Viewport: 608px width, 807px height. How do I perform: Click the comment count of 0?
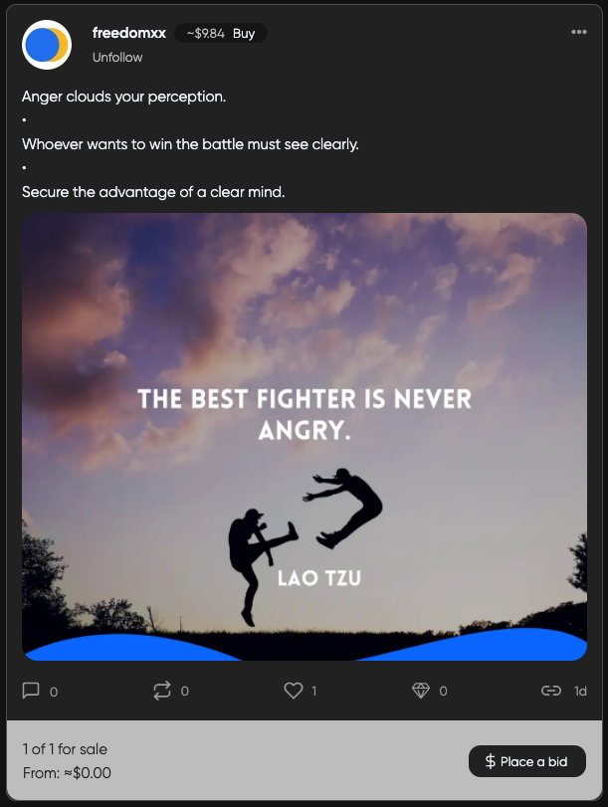pos(54,692)
